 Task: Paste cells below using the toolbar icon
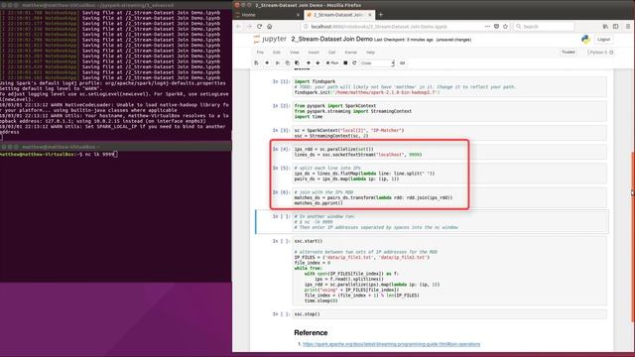tap(297, 63)
